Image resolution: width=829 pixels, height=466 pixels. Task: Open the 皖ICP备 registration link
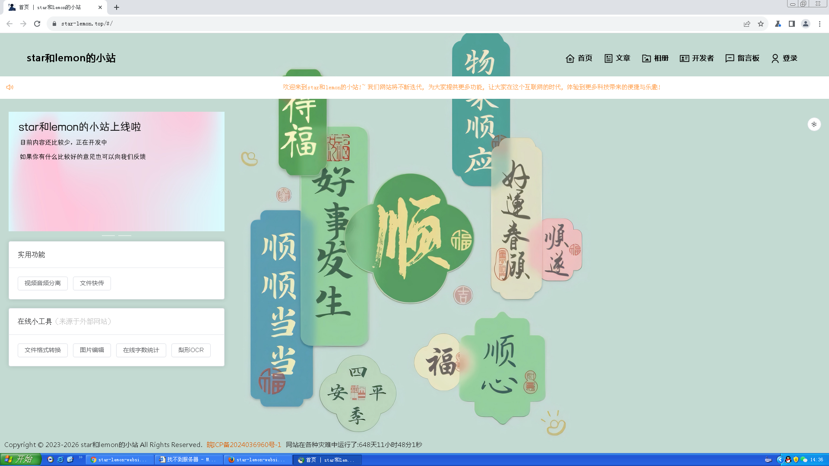click(x=244, y=445)
